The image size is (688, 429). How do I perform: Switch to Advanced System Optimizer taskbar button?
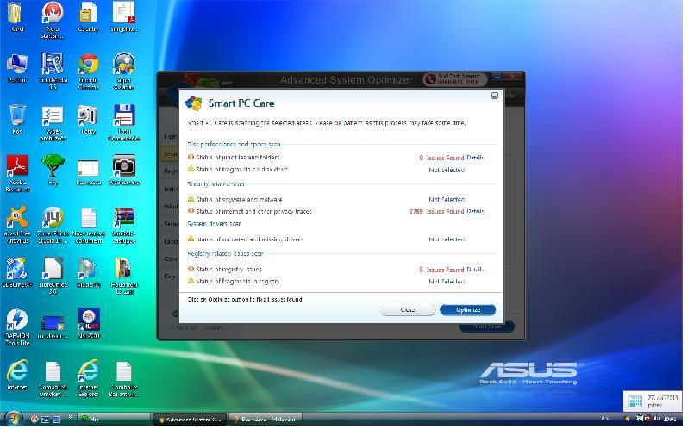190,420
